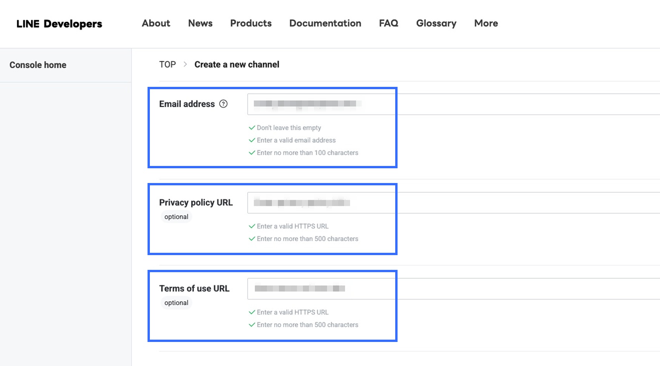Click the checkmark next to the 100 characters rule
Viewport: 660px width, 366px height.
pyautogui.click(x=252, y=153)
